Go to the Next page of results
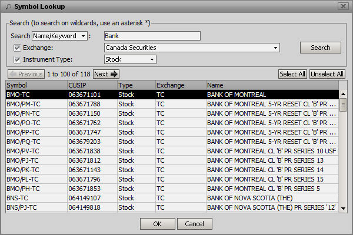Image resolution: width=353 pixels, height=235 pixels. pos(106,74)
